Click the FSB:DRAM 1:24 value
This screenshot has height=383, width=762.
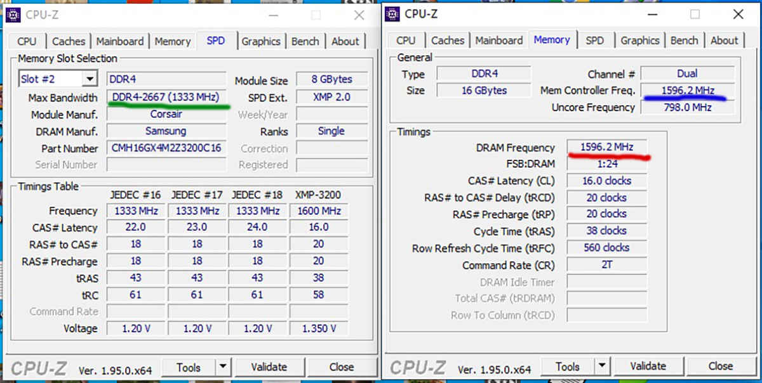click(x=607, y=164)
